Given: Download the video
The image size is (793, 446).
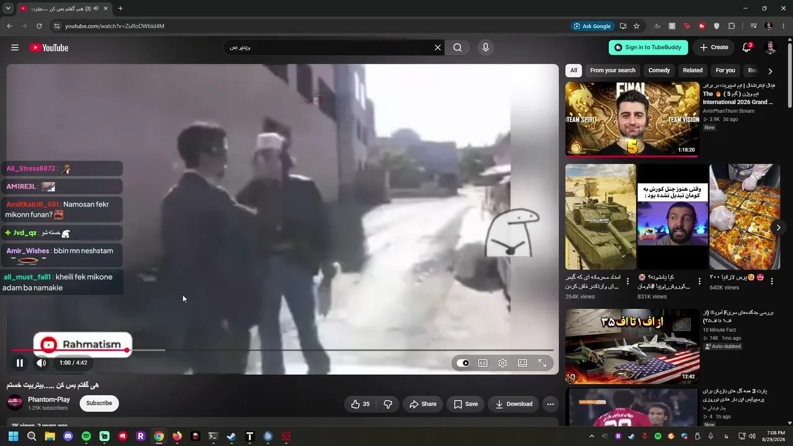Looking at the screenshot, I should 514,404.
